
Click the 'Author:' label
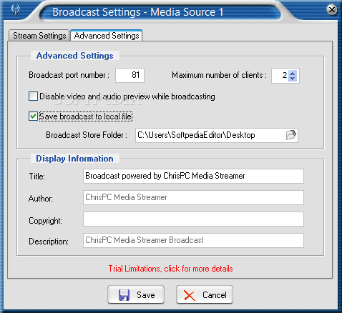click(41, 199)
